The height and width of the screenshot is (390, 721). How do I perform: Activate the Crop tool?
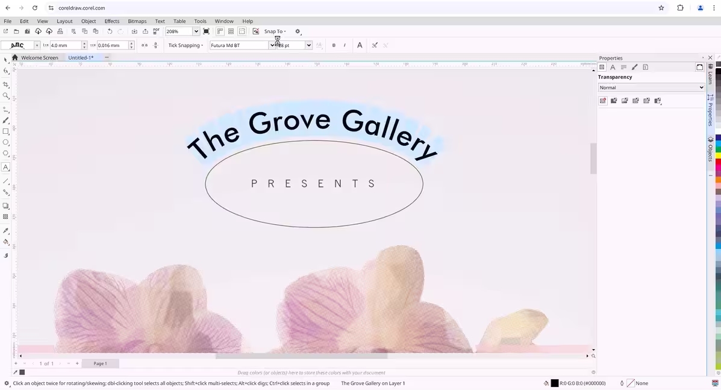coord(6,84)
